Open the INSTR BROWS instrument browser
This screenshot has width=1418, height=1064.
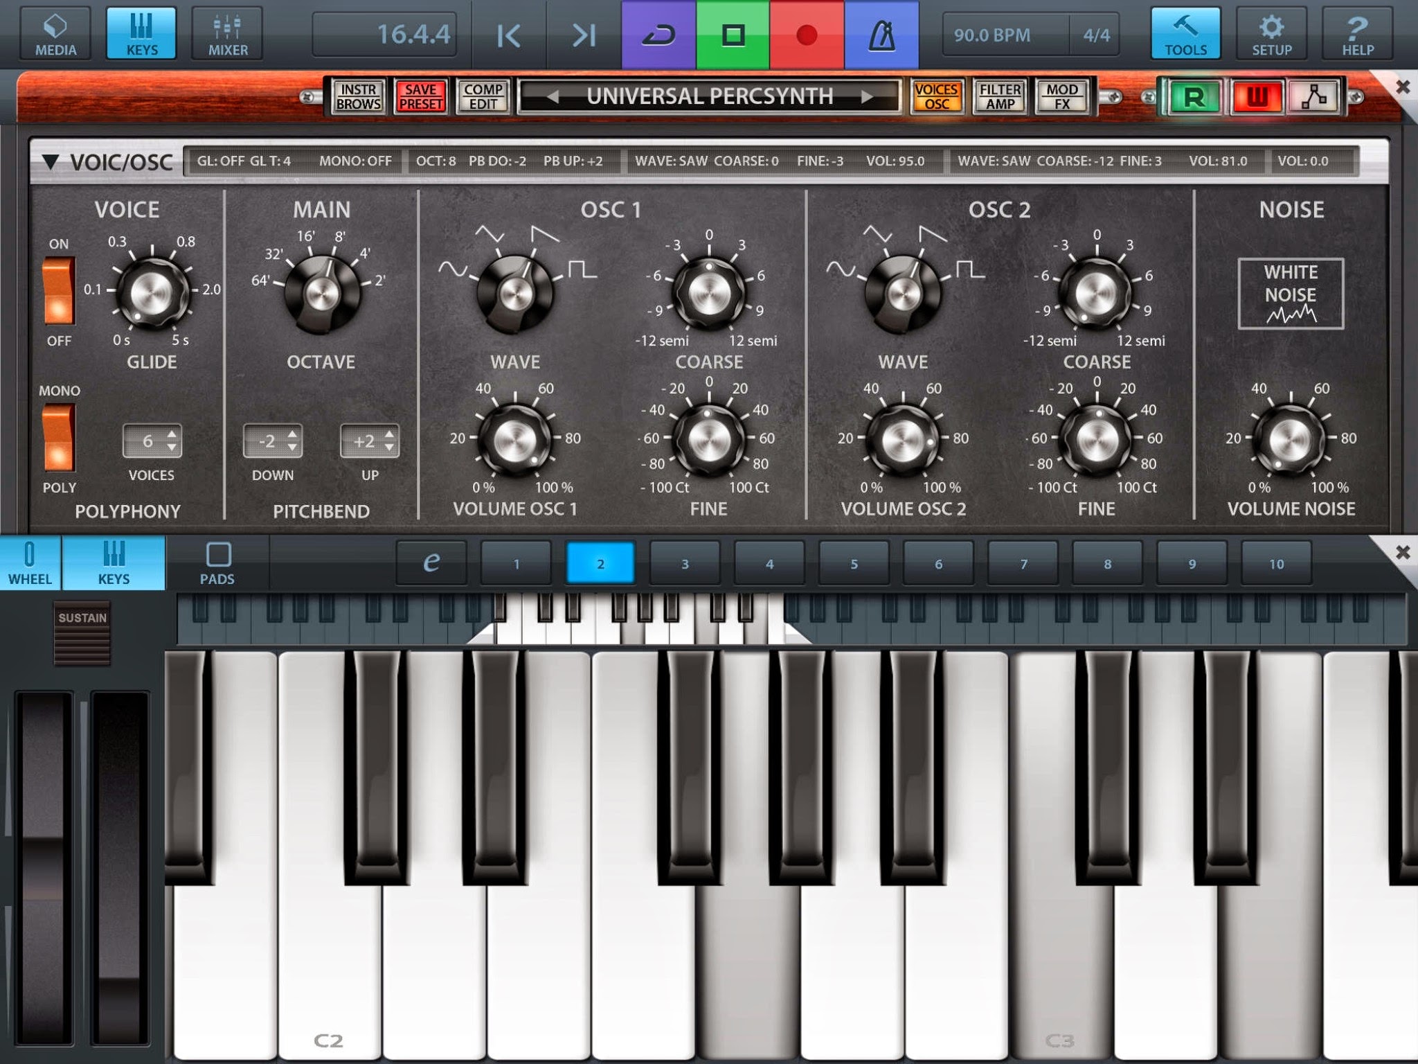[x=358, y=97]
